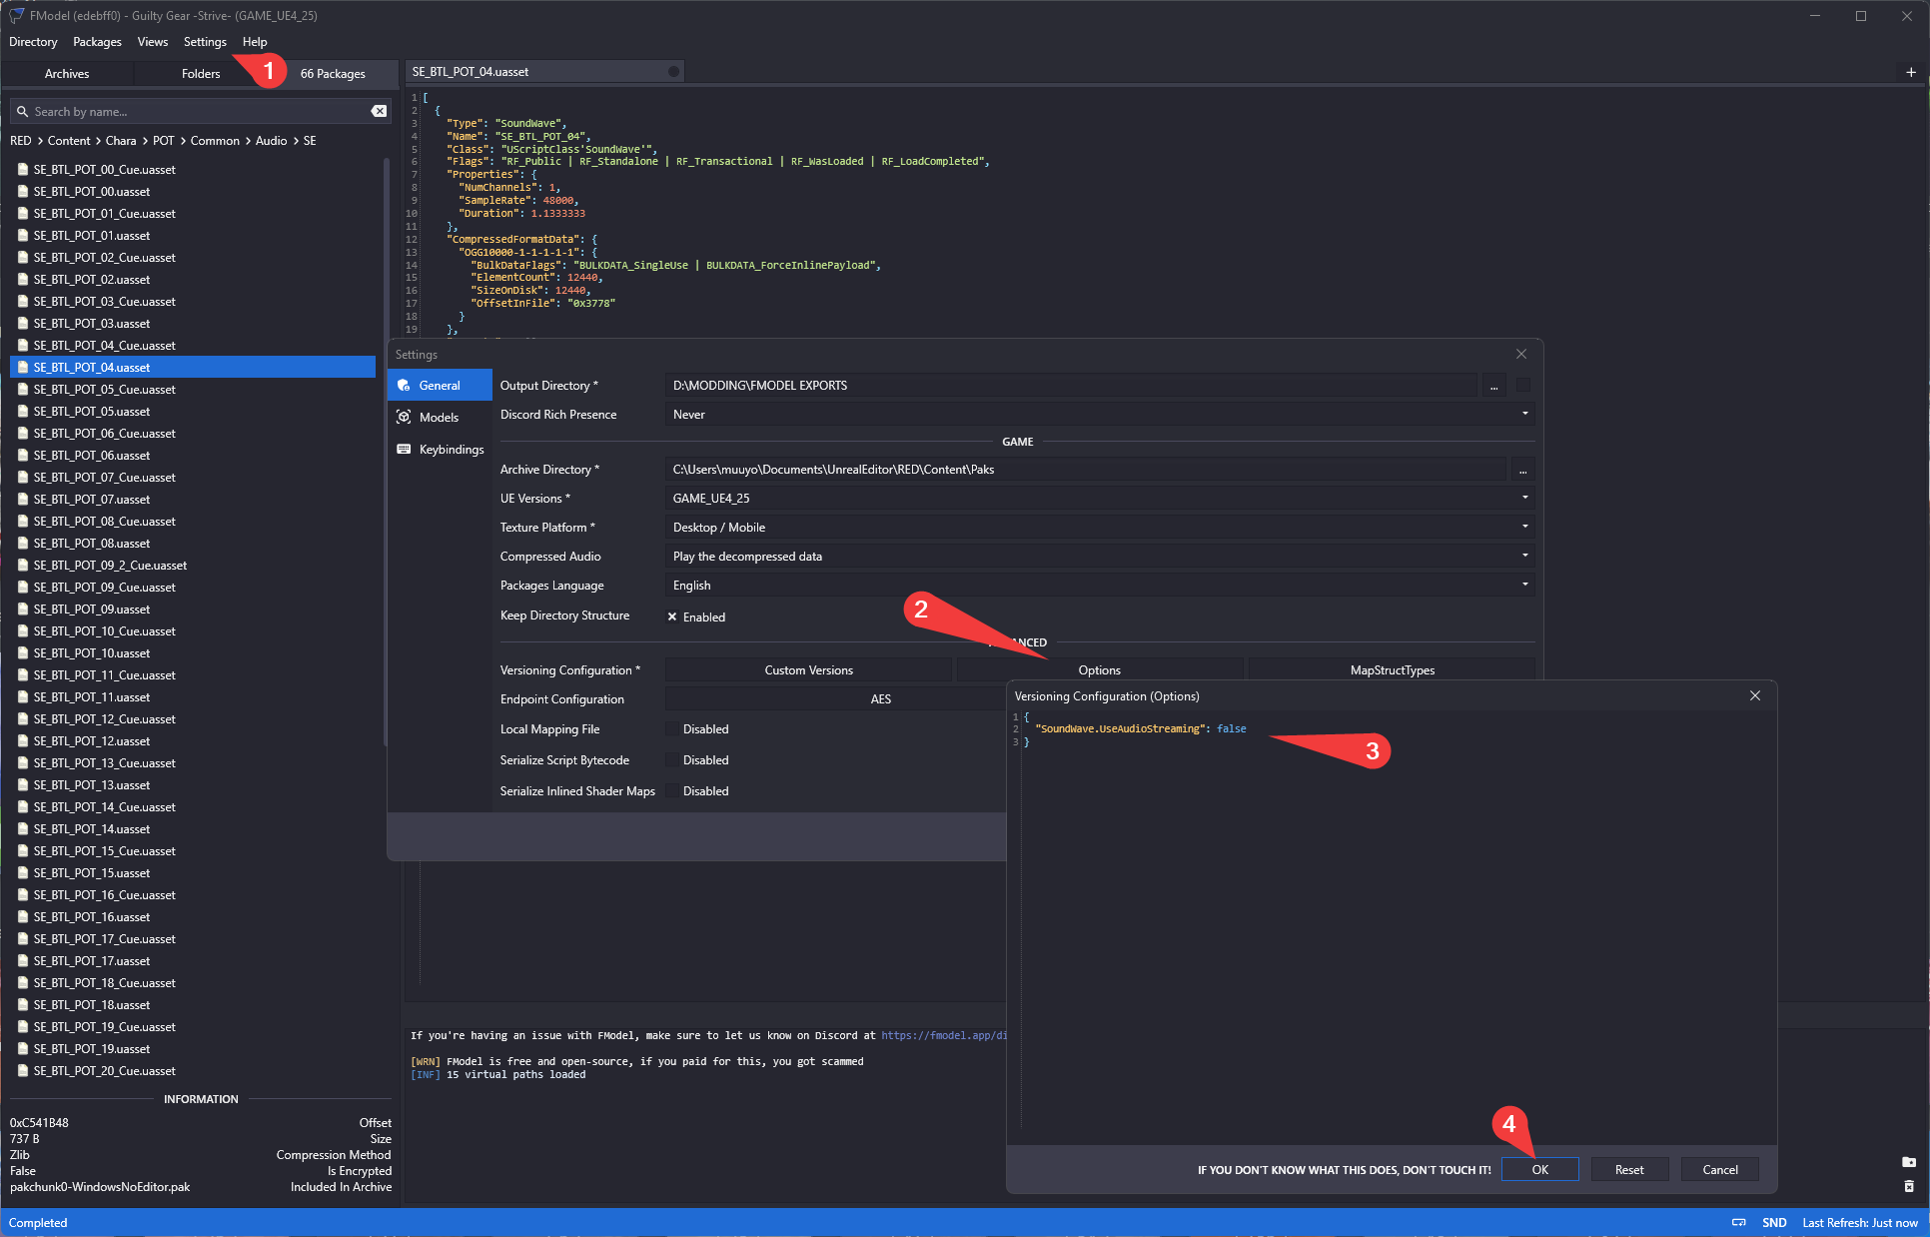Click file icon of SE_BTL_POT_20_Cue.uasset
This screenshot has height=1237, width=1930.
tap(23, 1070)
